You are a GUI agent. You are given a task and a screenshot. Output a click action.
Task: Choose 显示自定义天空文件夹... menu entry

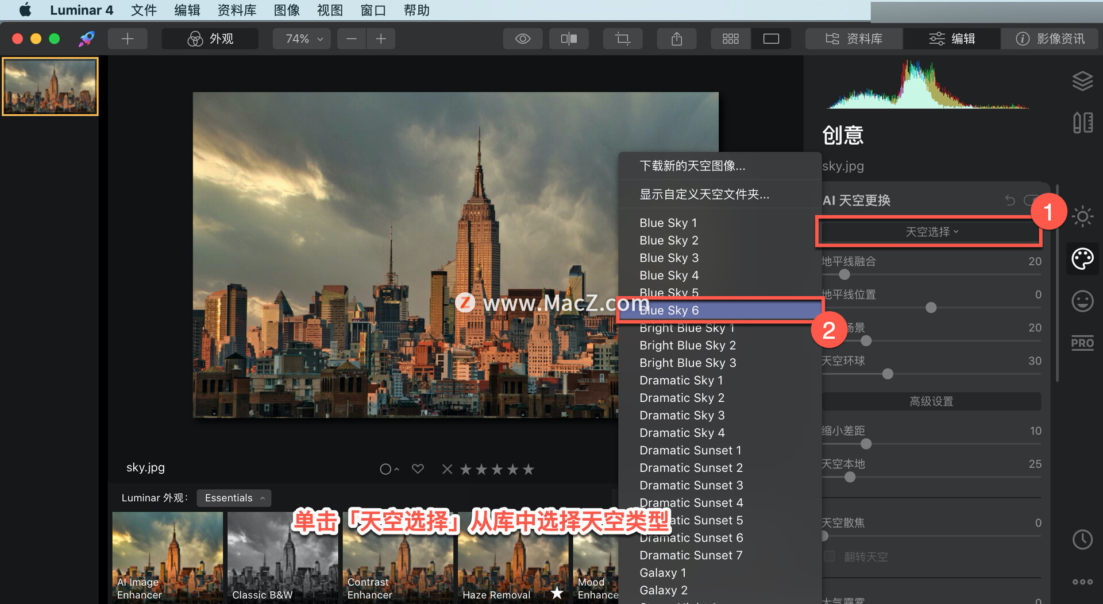pos(720,194)
